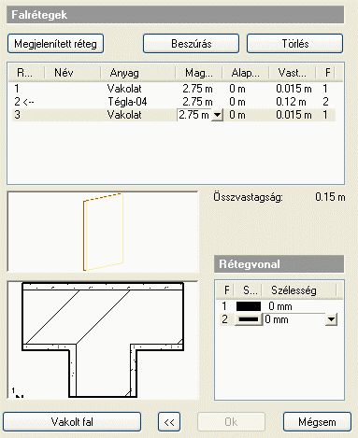358x438 pixels.
Task: Open the Vakolt fal wall type button
Action: click(x=72, y=422)
